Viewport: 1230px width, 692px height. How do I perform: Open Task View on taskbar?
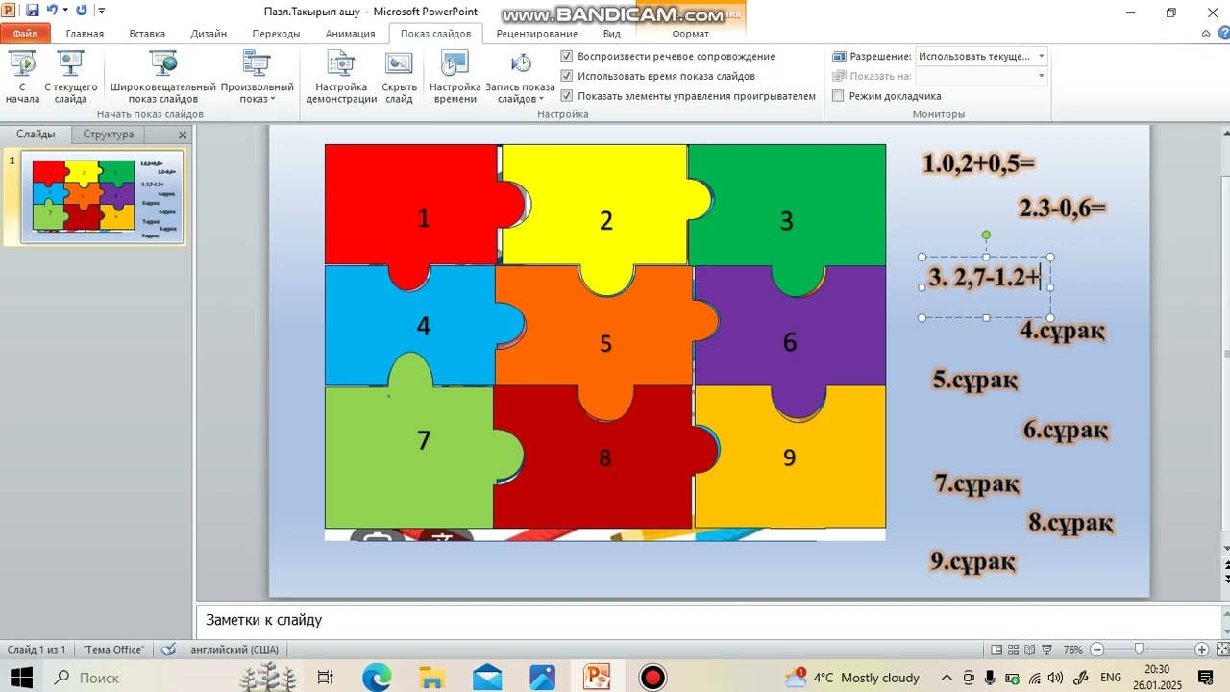tap(325, 678)
